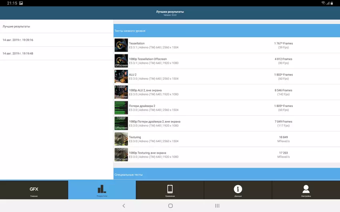The image size is (340, 212).
Task: Tap the Android back navigation button
Action: (x=124, y=206)
